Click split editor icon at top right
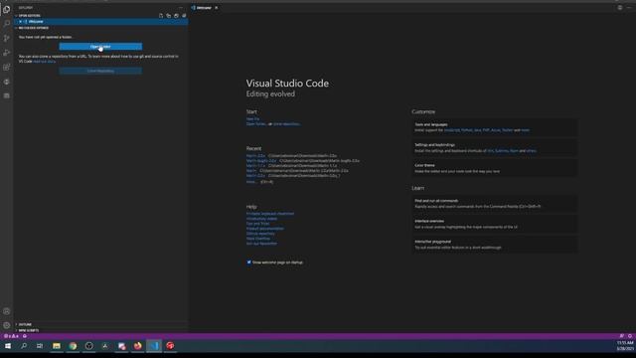Image resolution: width=636 pixels, height=358 pixels. [x=620, y=8]
